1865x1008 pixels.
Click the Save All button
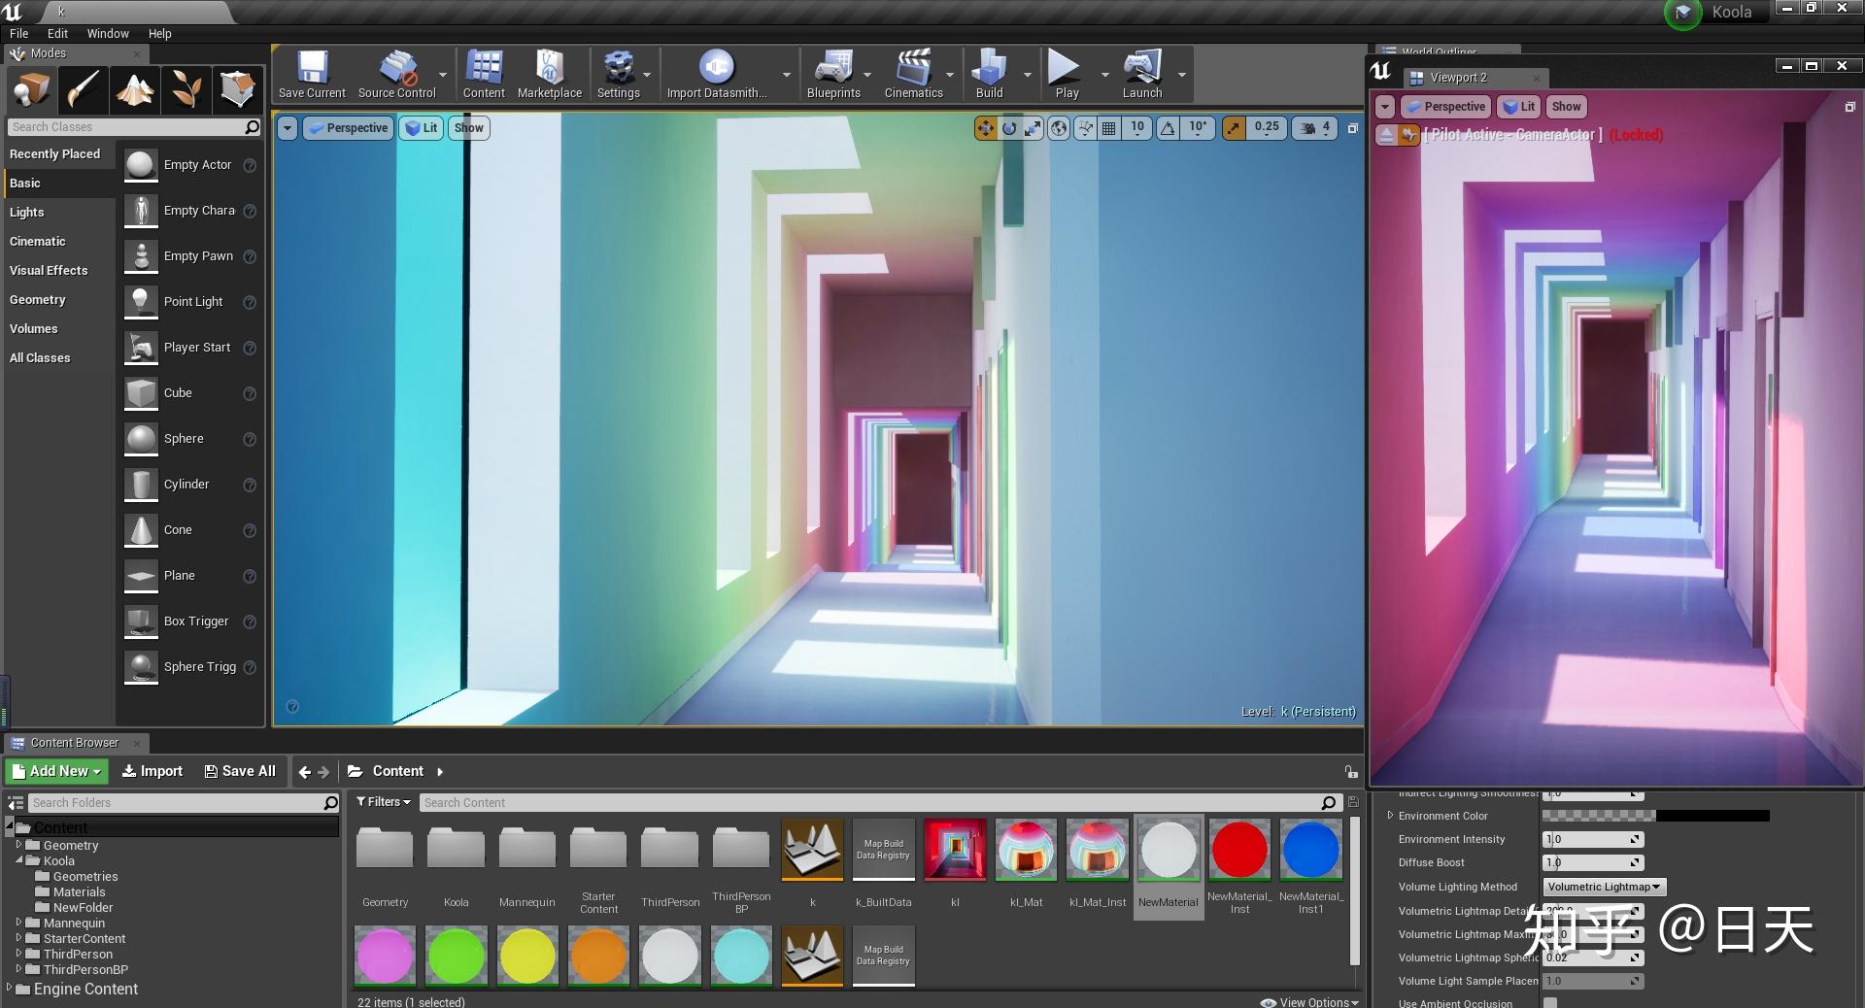[240, 771]
